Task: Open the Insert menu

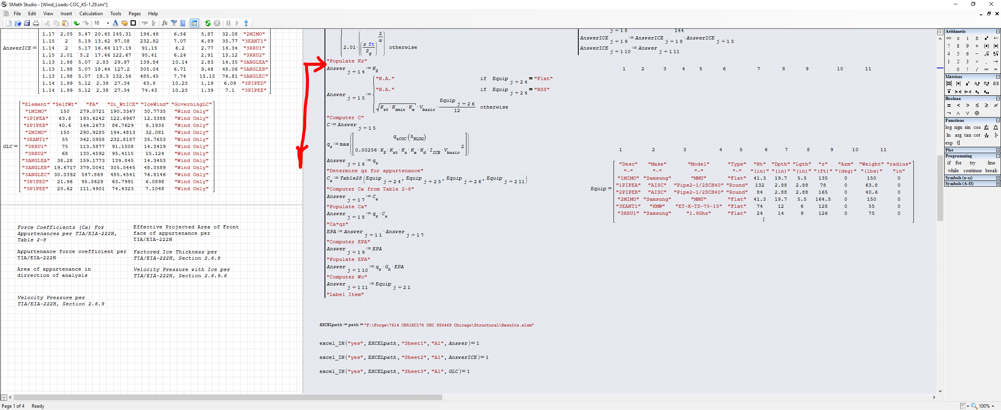Action: point(66,14)
